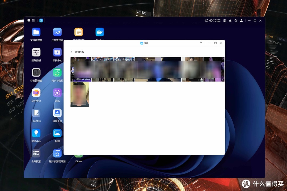Launch 影视中心 video center
Screen dimensions: 287x191
(57, 52)
